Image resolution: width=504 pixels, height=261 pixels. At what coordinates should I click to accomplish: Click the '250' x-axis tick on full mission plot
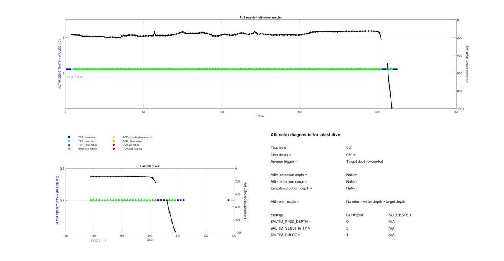(456, 112)
